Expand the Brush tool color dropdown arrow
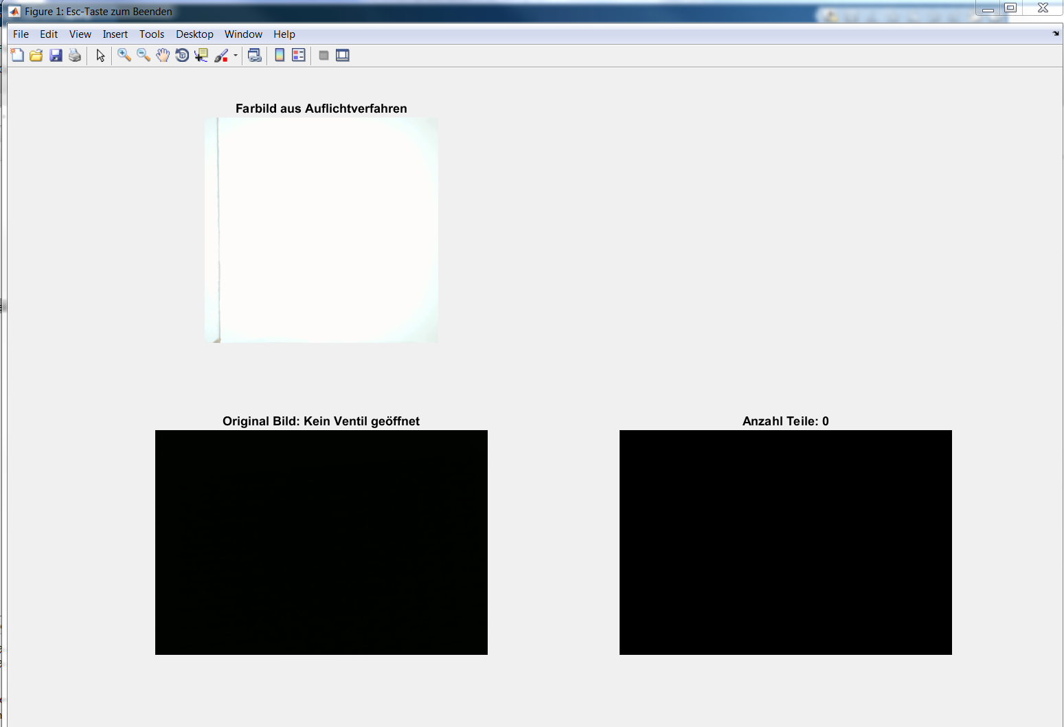This screenshot has width=1064, height=727. point(236,56)
